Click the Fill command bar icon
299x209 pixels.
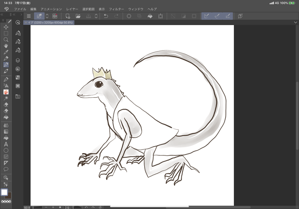click(150, 16)
